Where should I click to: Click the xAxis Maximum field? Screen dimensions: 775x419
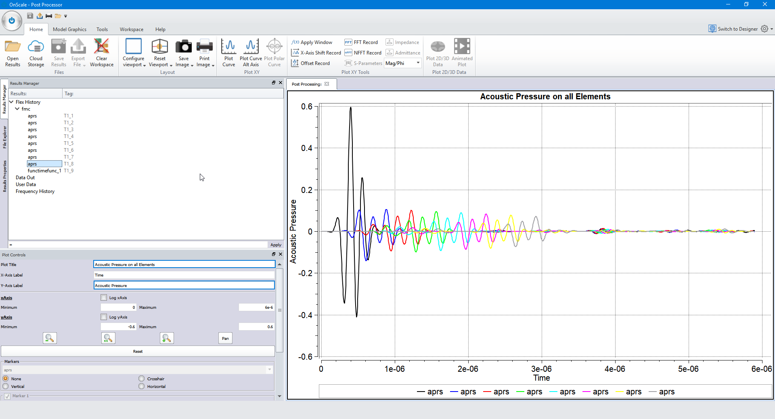(256, 307)
